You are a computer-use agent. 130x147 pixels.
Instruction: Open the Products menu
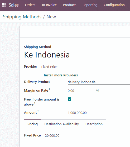click(x=70, y=5)
